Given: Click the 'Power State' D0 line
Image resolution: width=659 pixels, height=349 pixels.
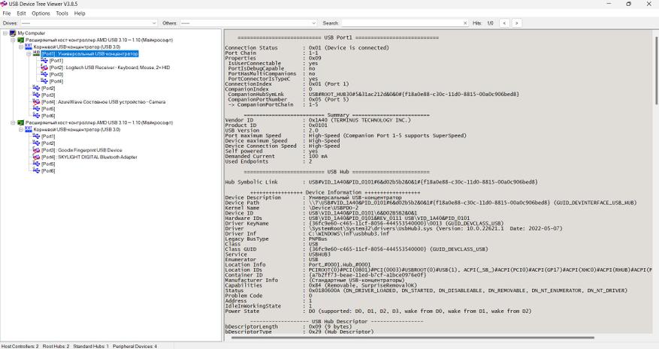Looking at the screenshot, I should tap(378, 311).
